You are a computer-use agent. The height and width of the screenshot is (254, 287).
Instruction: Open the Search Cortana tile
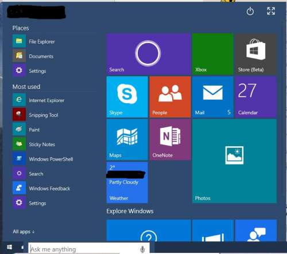click(x=149, y=54)
